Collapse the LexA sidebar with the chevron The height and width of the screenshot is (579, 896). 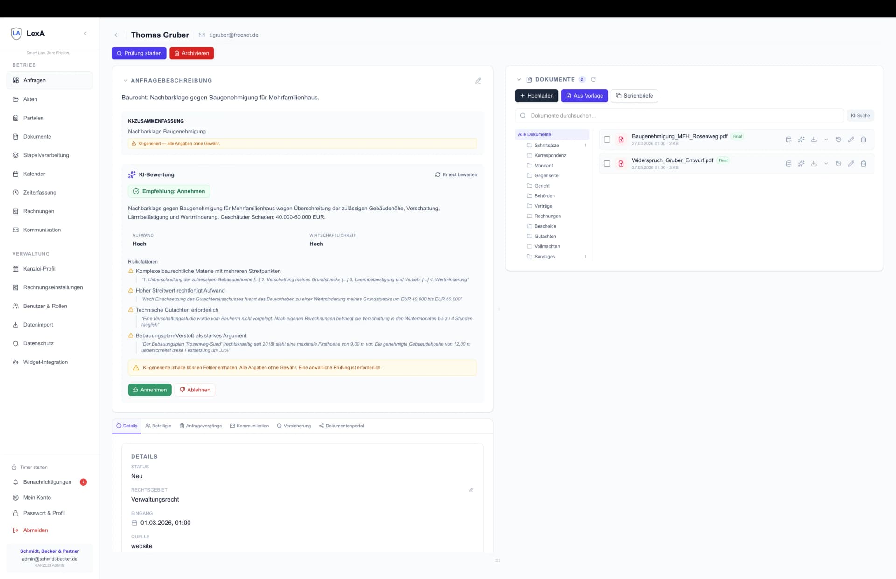[x=85, y=34]
